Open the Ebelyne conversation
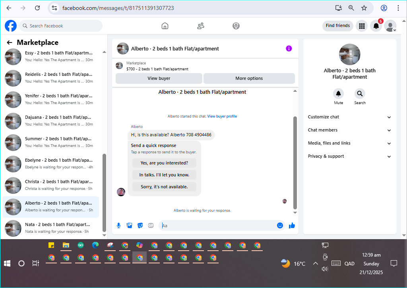The width and height of the screenshot is (407, 288). [50, 164]
